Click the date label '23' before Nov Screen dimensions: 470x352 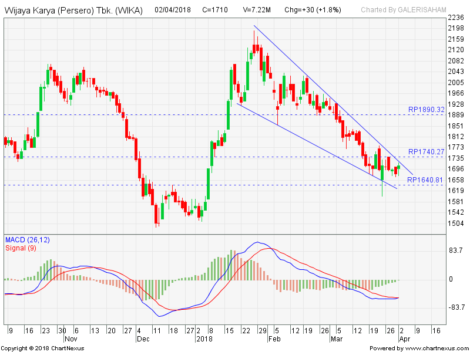(x=46, y=331)
